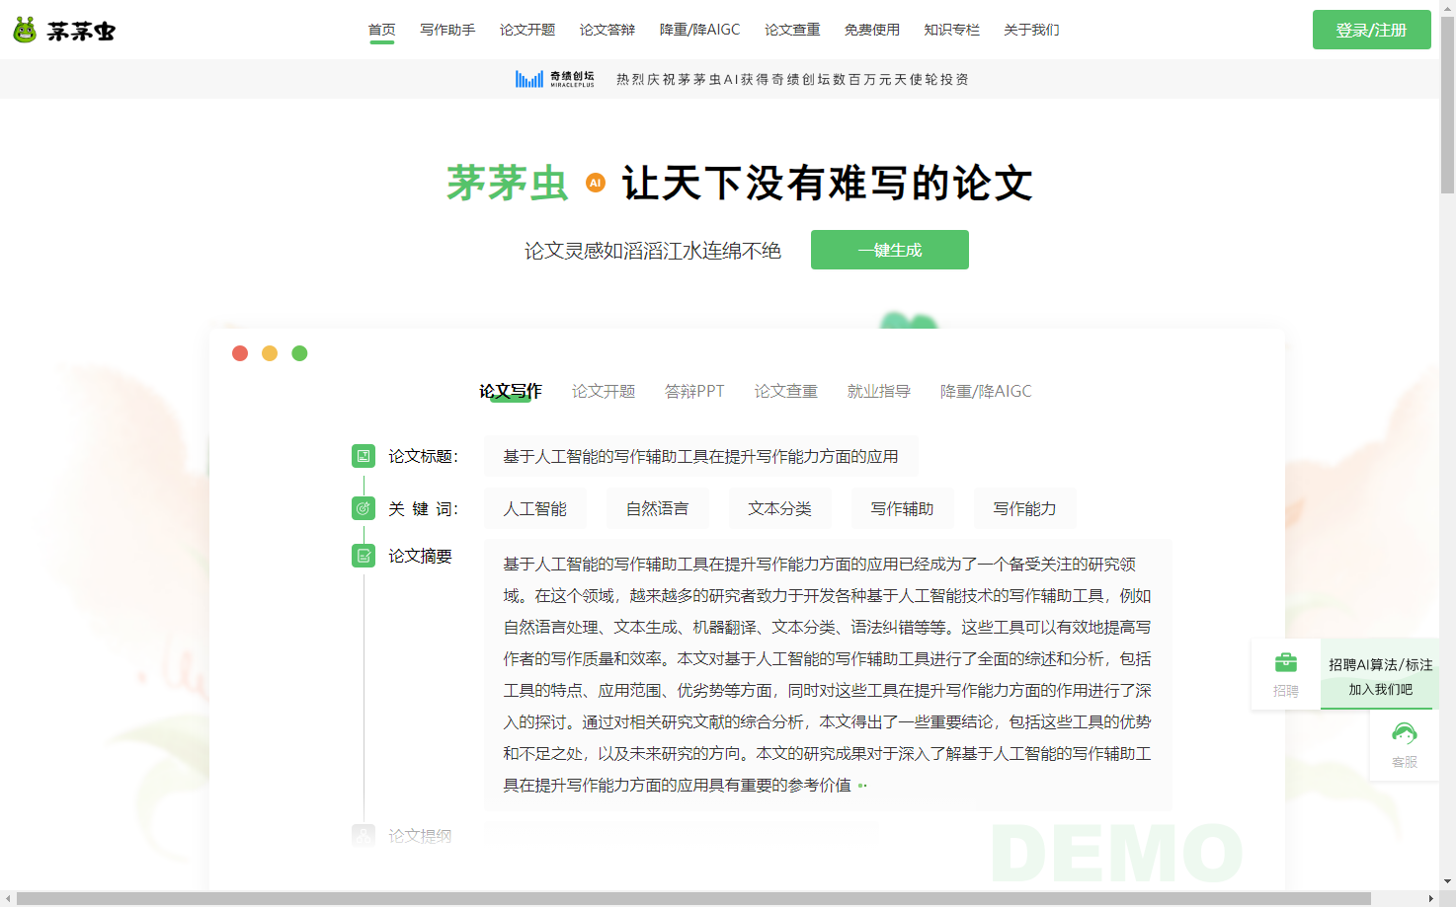
Task: Click the 论文摘要 green edit icon
Action: coord(364,556)
